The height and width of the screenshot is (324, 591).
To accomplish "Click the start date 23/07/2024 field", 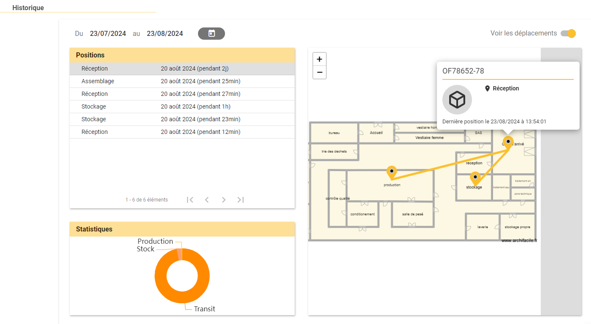I will pyautogui.click(x=108, y=33).
